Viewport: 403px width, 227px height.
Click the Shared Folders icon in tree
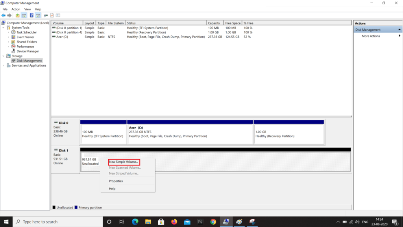[x=13, y=42]
